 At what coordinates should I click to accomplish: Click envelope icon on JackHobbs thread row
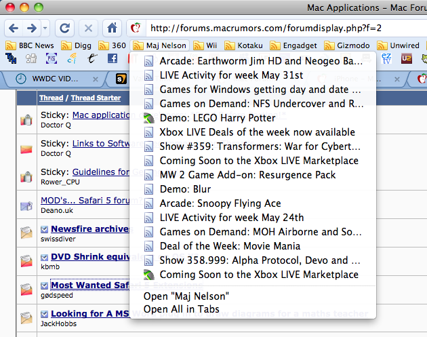point(26,318)
